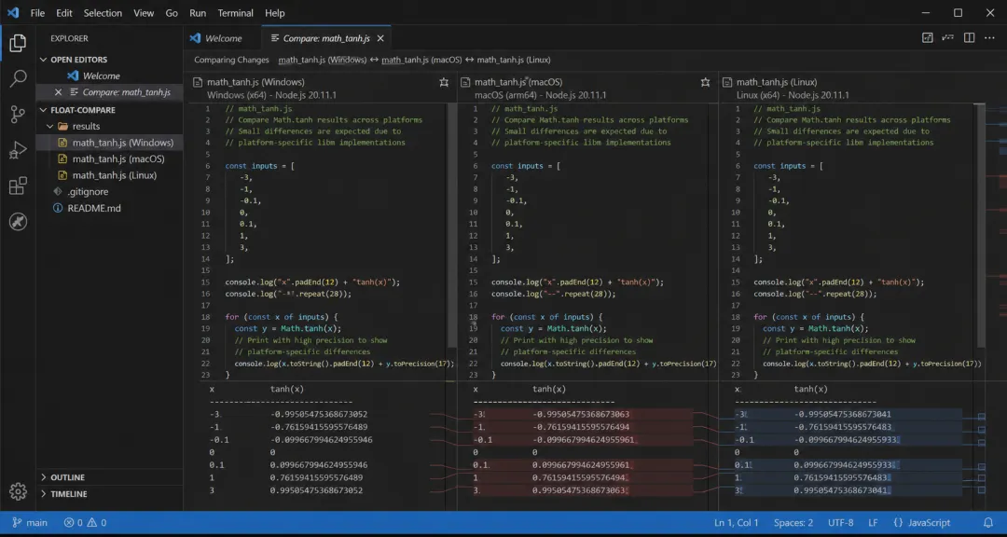Screen dimensions: 1007x537
Task: Collapse the OPEN EDITORS section
Action: pos(44,60)
